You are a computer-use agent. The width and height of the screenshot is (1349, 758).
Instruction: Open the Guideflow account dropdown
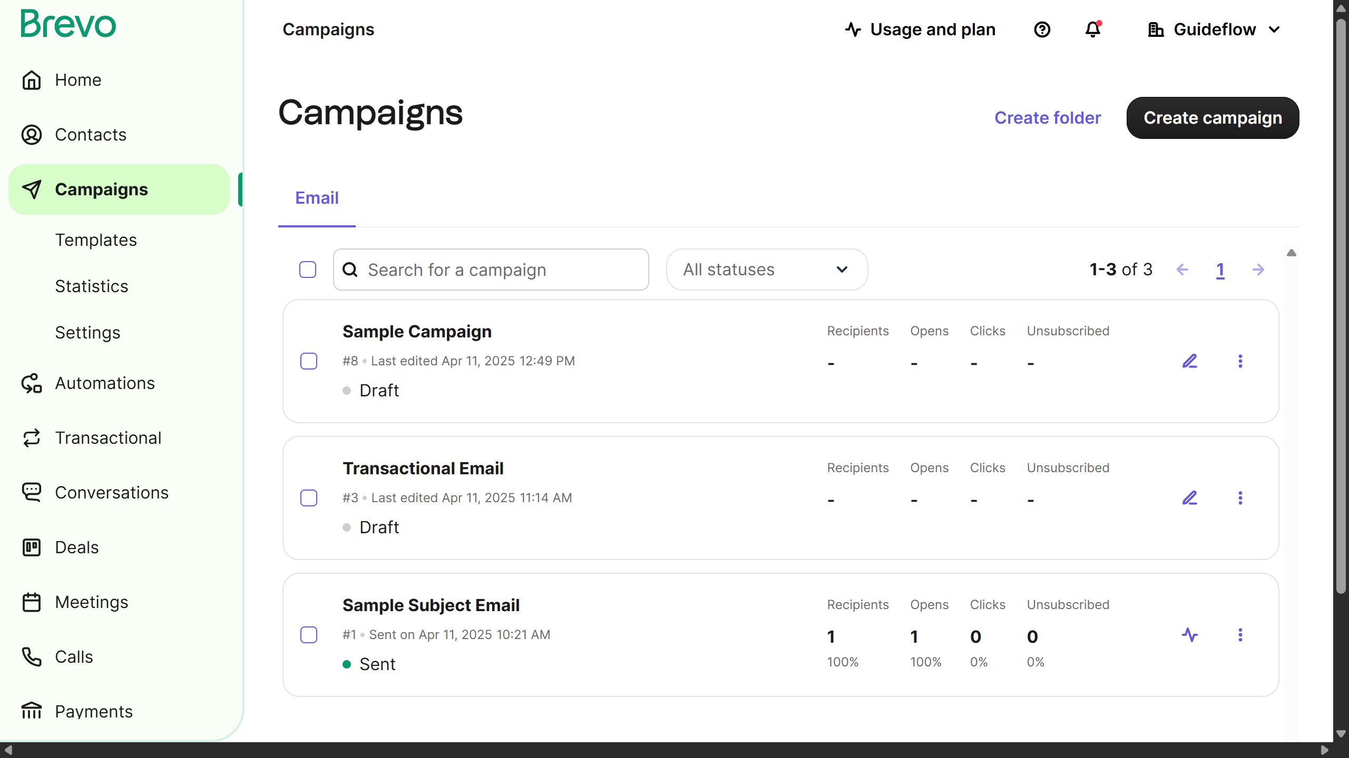1214,29
